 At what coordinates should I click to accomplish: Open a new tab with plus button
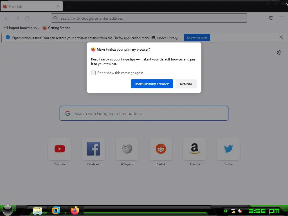pos(69,6)
